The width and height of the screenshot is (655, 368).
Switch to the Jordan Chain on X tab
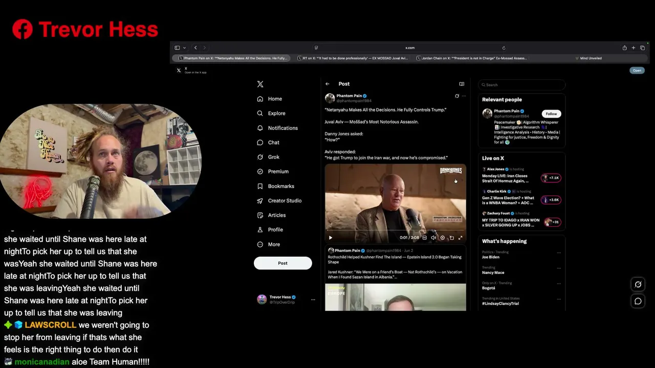(472, 58)
